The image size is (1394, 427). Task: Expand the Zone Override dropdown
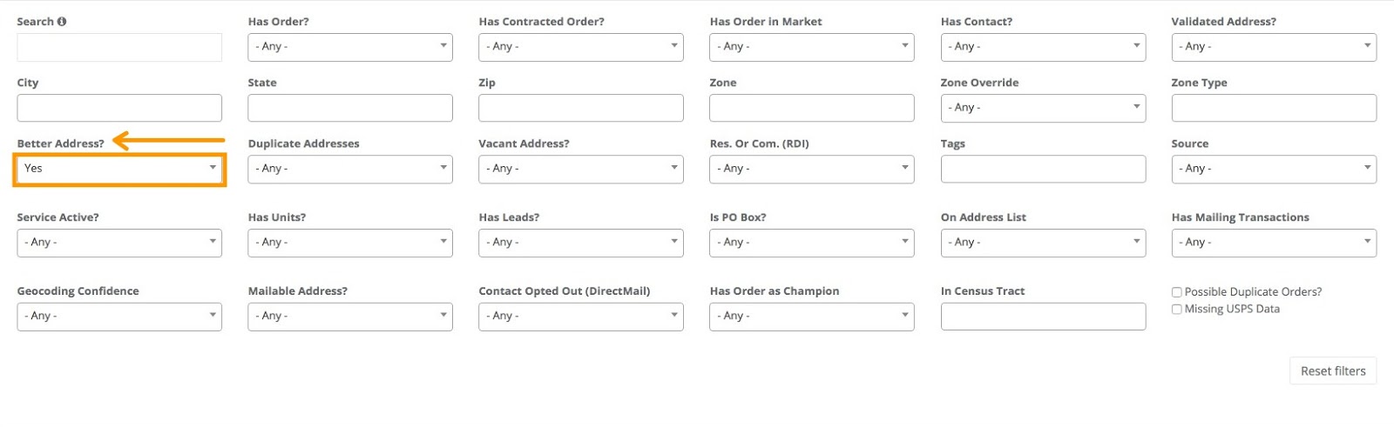1043,108
